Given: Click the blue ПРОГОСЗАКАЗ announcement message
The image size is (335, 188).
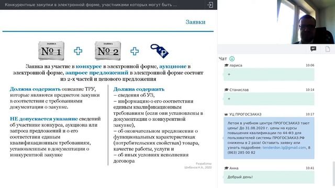Looking at the screenshot, I should point(269,138).
